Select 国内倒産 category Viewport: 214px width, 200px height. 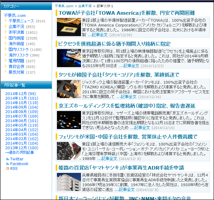16,38
